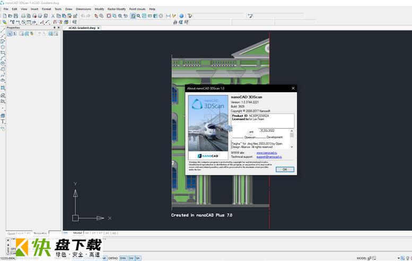Click OK in the About dialog
Screen dimensions: 412x261
tap(285, 169)
